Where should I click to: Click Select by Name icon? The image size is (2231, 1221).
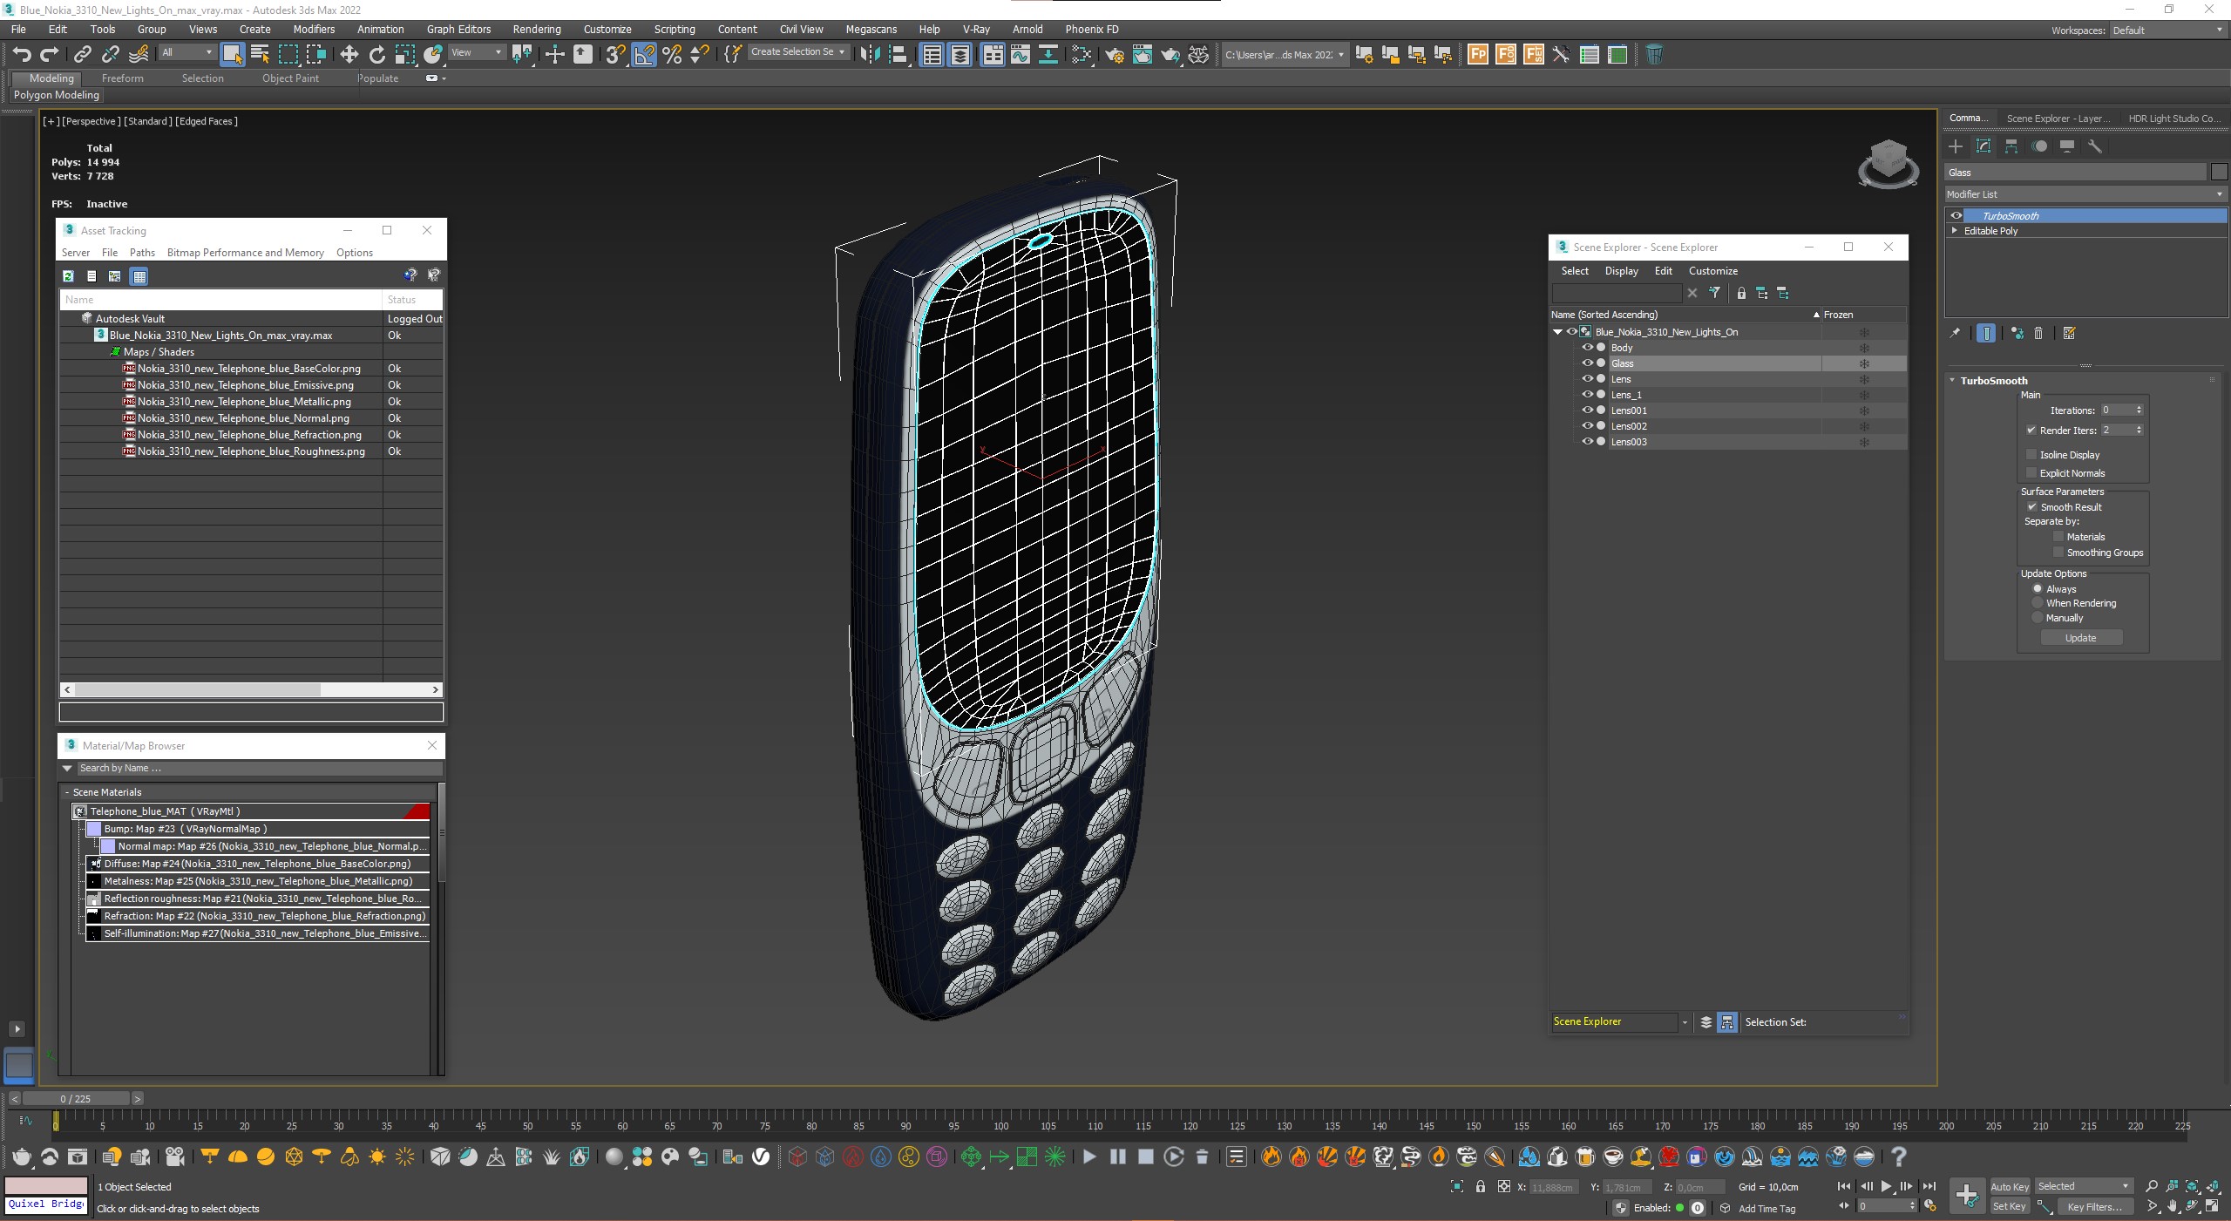(x=260, y=55)
